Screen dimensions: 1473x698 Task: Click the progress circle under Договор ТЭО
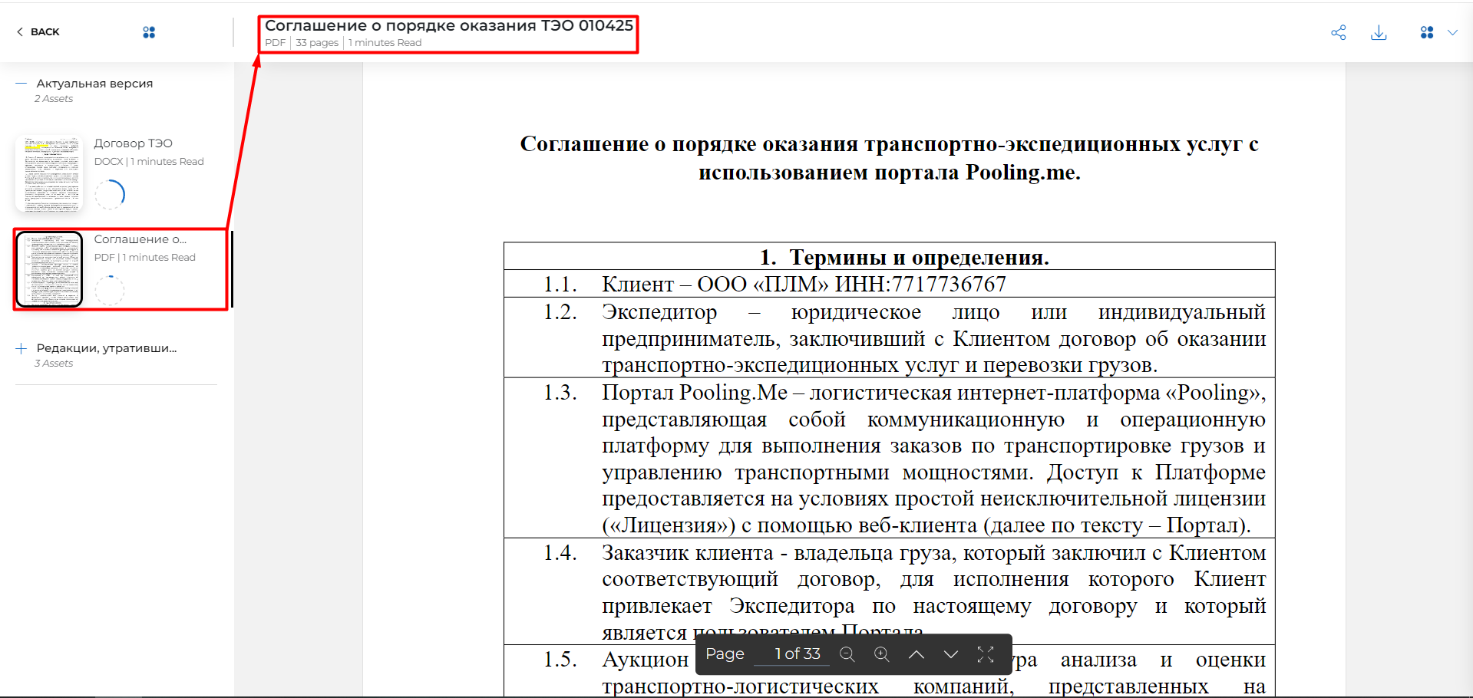[x=110, y=194]
